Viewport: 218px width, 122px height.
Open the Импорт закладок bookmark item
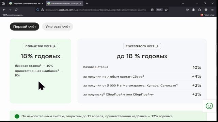[13, 15]
